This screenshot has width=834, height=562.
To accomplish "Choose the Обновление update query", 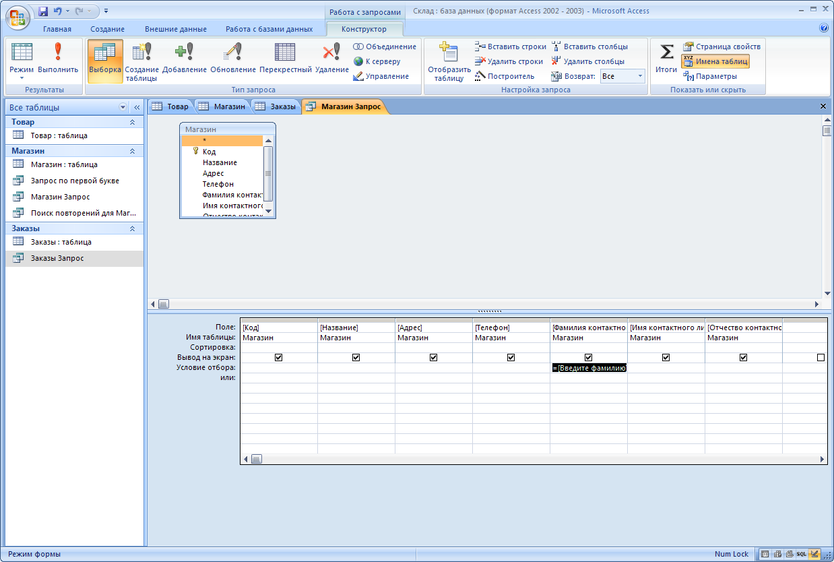I will pos(233,59).
